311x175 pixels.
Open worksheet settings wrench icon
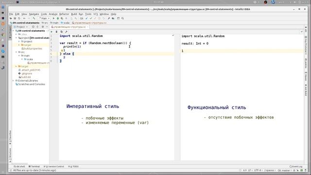(x=66, y=32)
